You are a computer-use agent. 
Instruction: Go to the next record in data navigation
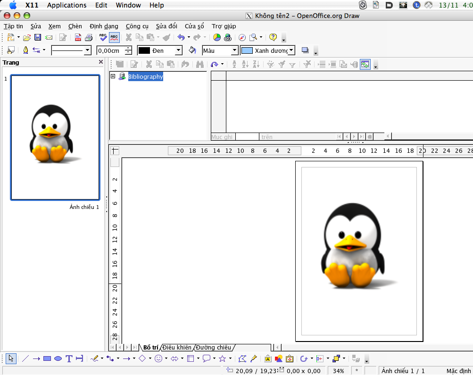pyautogui.click(x=354, y=137)
